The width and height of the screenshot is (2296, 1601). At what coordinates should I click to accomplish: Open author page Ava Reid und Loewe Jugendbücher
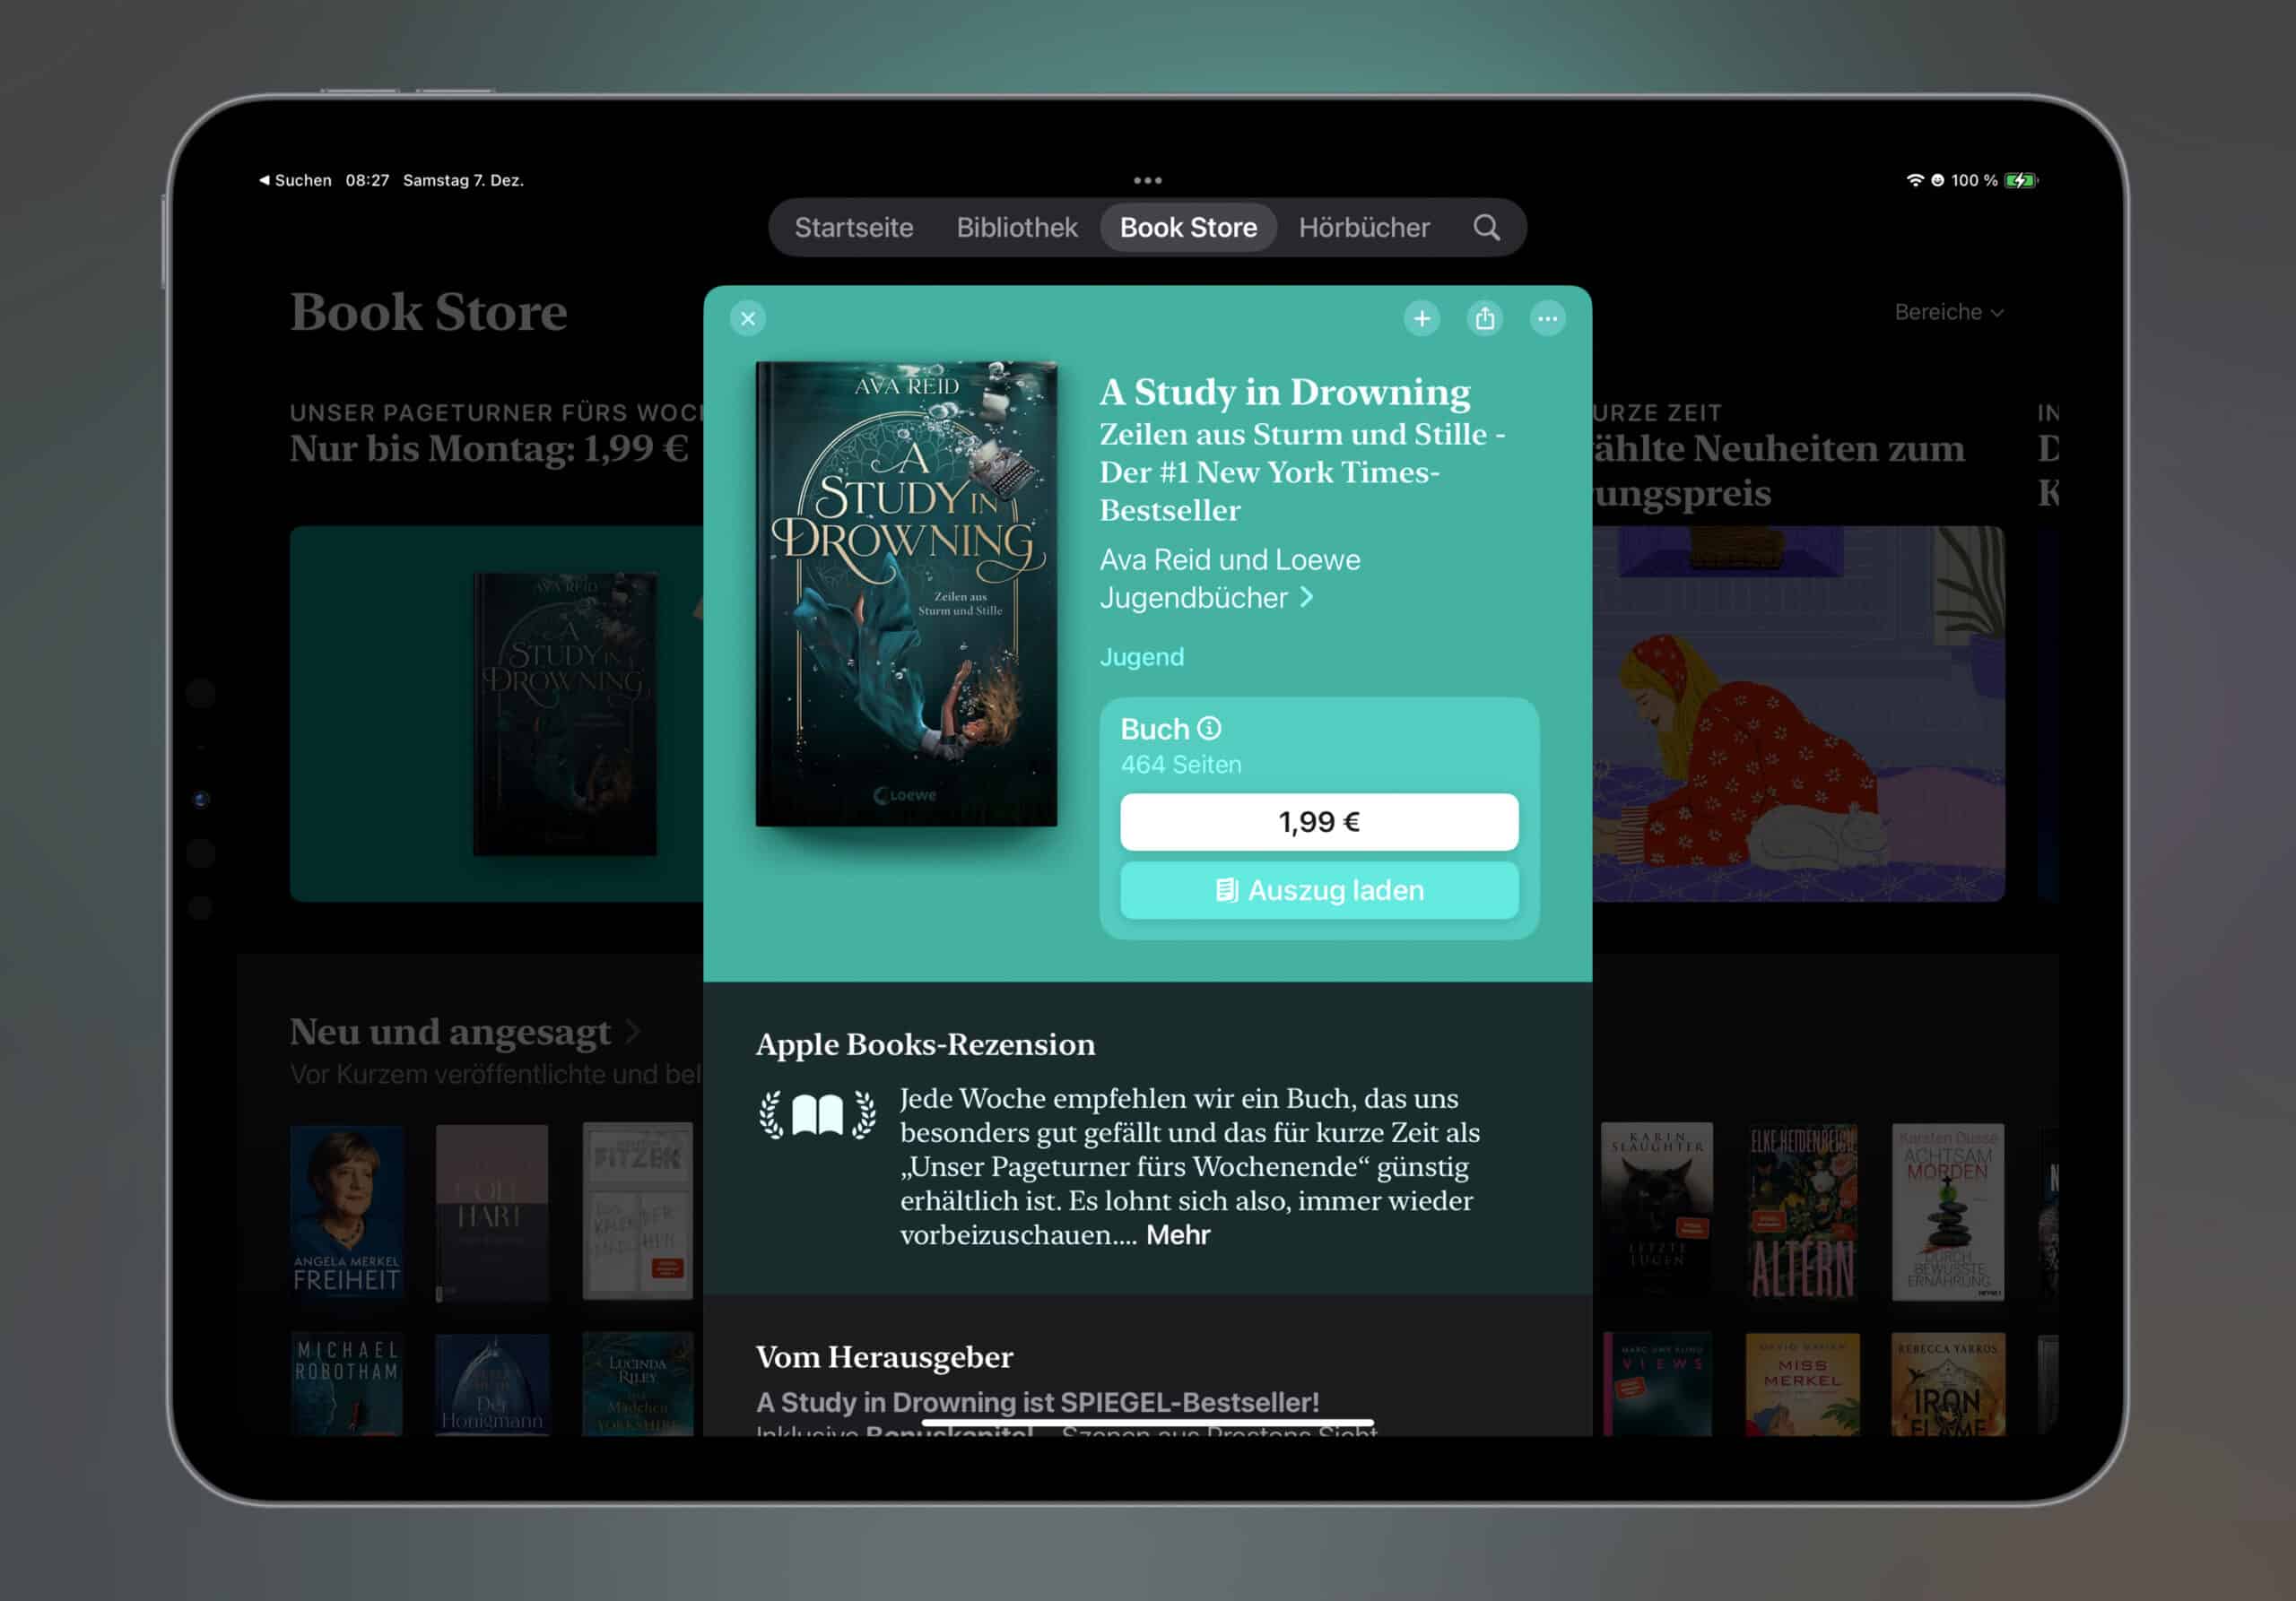coord(1230,579)
